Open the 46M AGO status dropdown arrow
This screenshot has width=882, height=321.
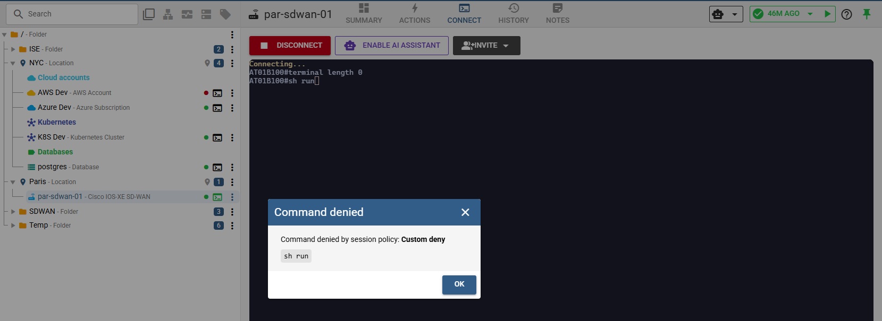(x=810, y=14)
